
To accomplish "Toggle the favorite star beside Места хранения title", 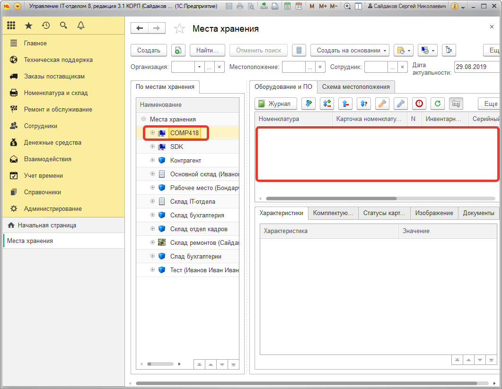I will [x=179, y=29].
